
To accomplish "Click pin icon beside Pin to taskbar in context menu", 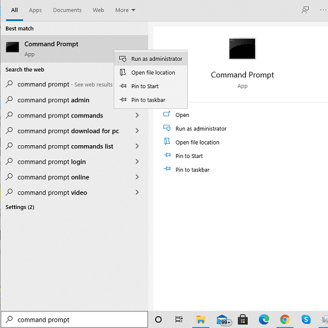I will coord(123,100).
